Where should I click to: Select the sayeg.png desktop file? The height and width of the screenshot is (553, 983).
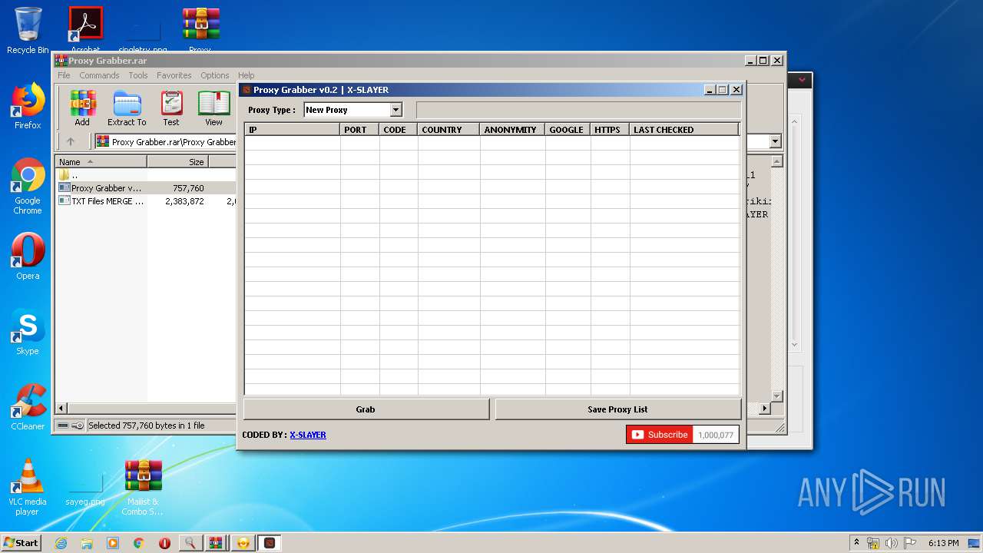point(85,488)
